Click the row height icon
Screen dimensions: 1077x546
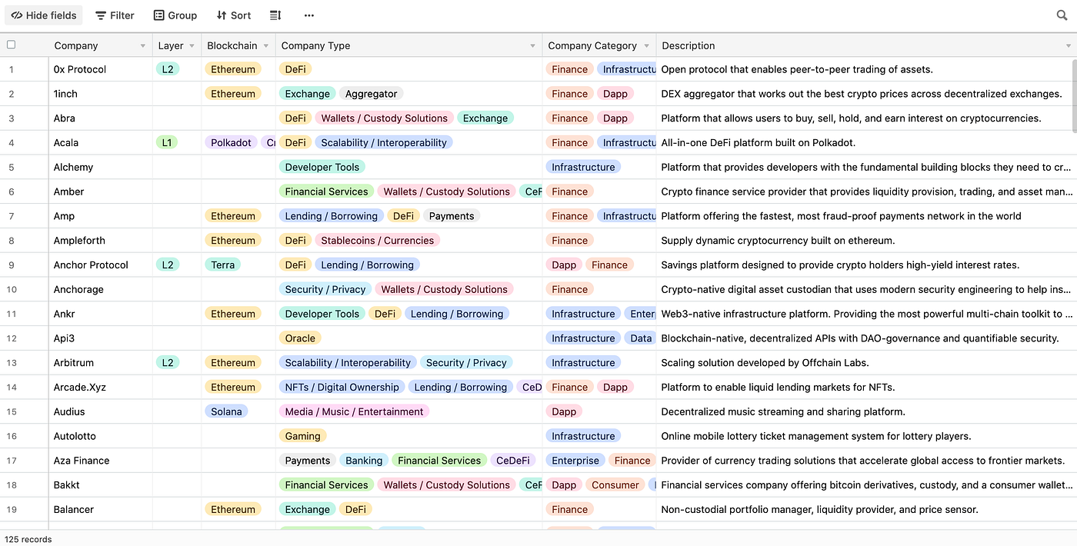click(275, 15)
